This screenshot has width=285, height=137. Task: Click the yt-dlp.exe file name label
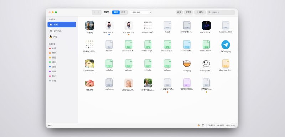109,89
